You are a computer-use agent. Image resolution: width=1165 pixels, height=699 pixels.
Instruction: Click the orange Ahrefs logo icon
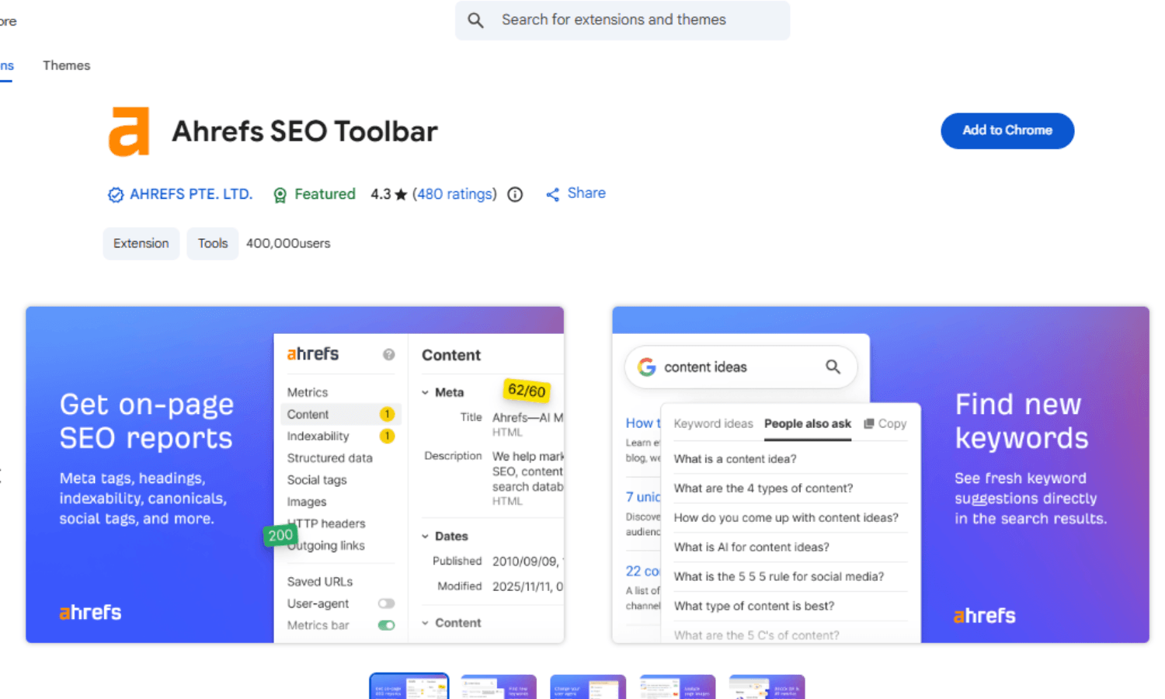click(129, 131)
